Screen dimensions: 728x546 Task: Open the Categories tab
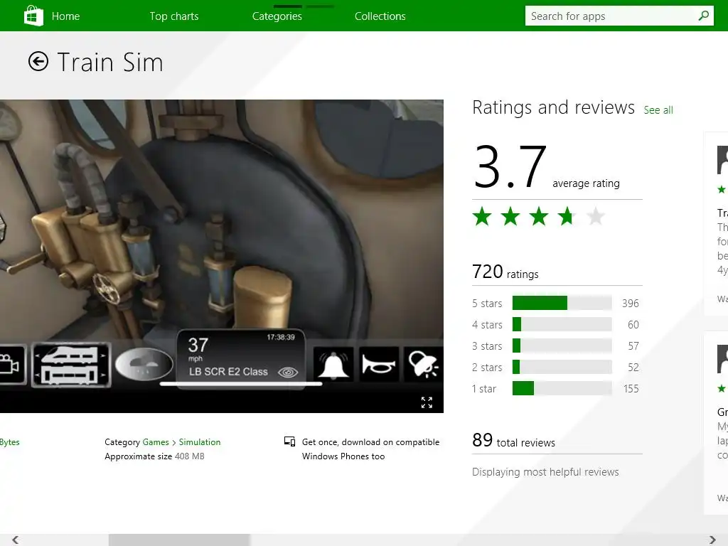click(277, 16)
